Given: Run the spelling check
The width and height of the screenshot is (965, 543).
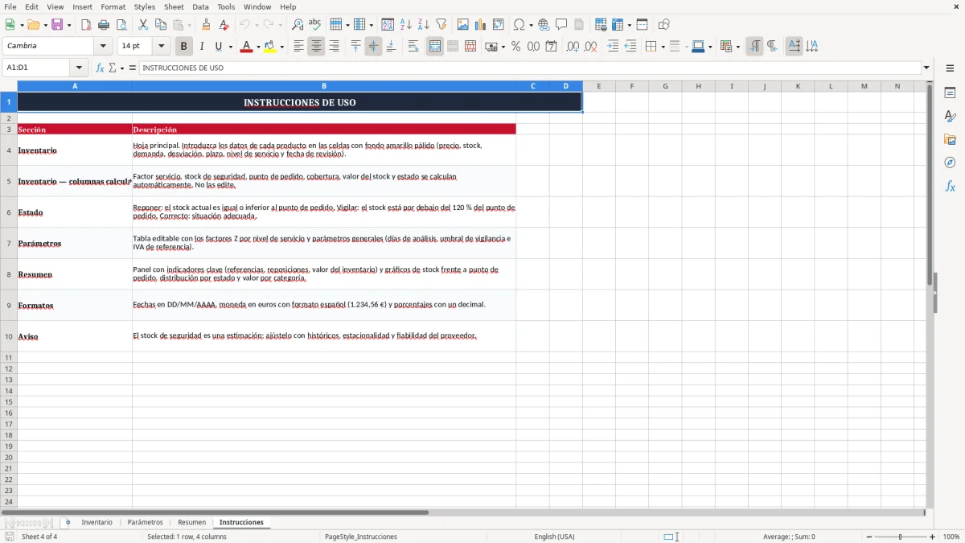Looking at the screenshot, I should coord(315,25).
